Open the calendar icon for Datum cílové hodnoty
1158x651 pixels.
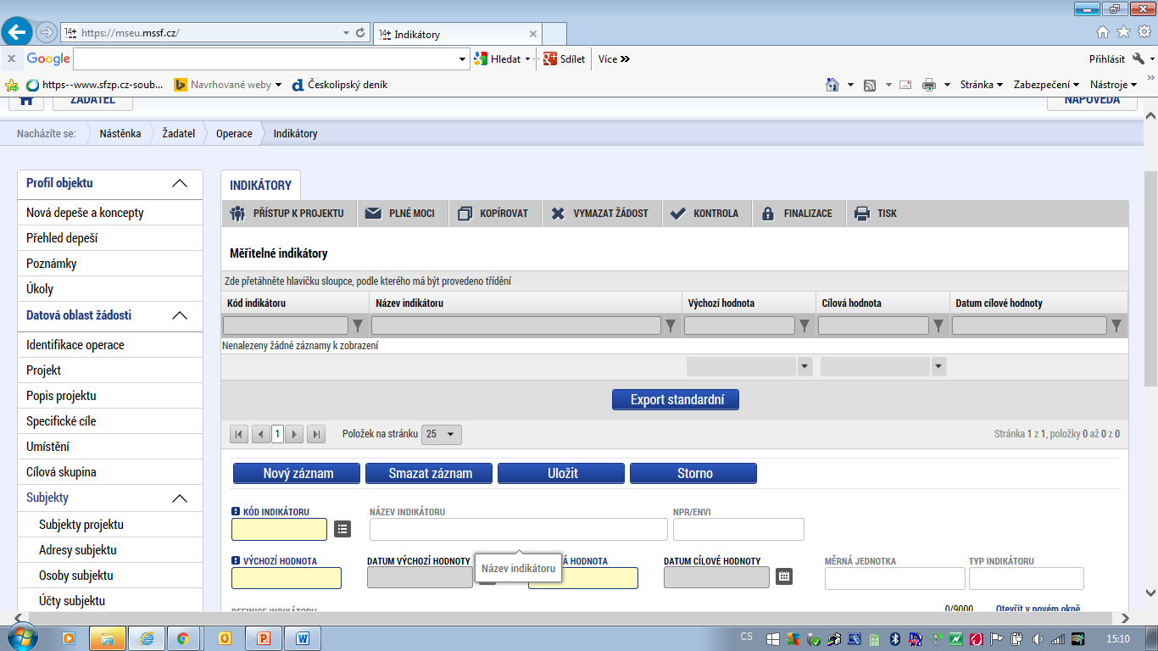tap(784, 576)
